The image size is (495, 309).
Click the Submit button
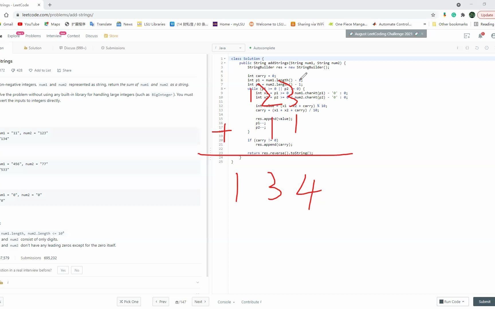[484, 302]
